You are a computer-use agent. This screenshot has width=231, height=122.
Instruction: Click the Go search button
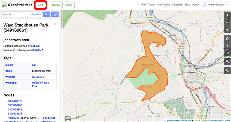(x=47, y=14)
